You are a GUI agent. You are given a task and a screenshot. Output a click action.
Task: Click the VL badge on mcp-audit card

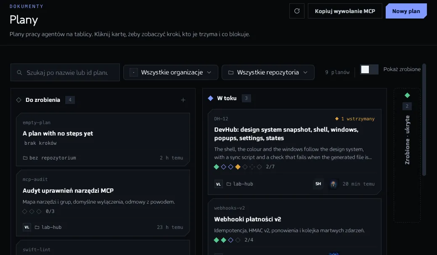pyautogui.click(x=27, y=227)
